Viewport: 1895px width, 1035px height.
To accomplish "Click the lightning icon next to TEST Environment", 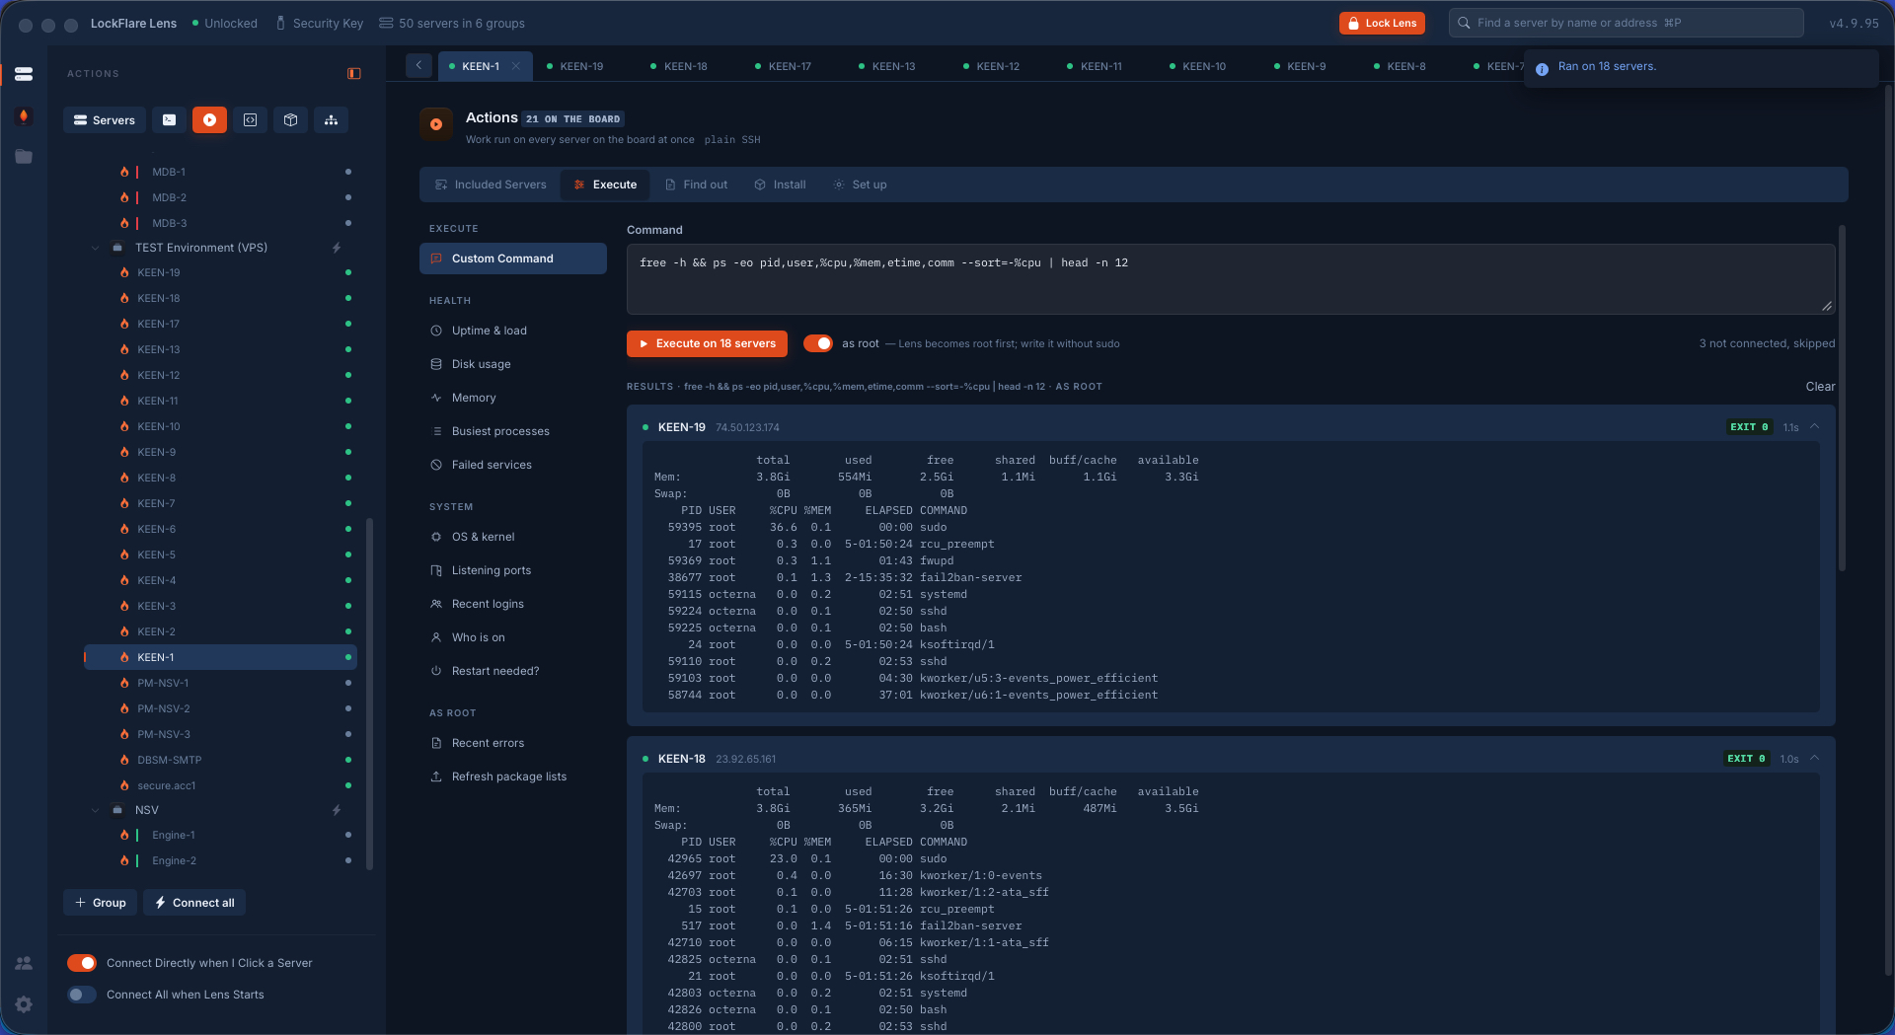I will click(x=337, y=248).
